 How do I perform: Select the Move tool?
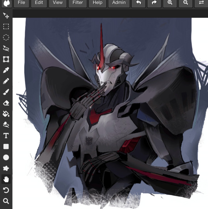pos(6,16)
